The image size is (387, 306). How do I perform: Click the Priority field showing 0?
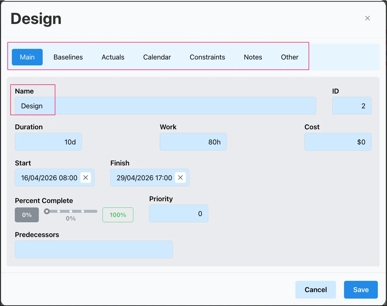point(179,213)
